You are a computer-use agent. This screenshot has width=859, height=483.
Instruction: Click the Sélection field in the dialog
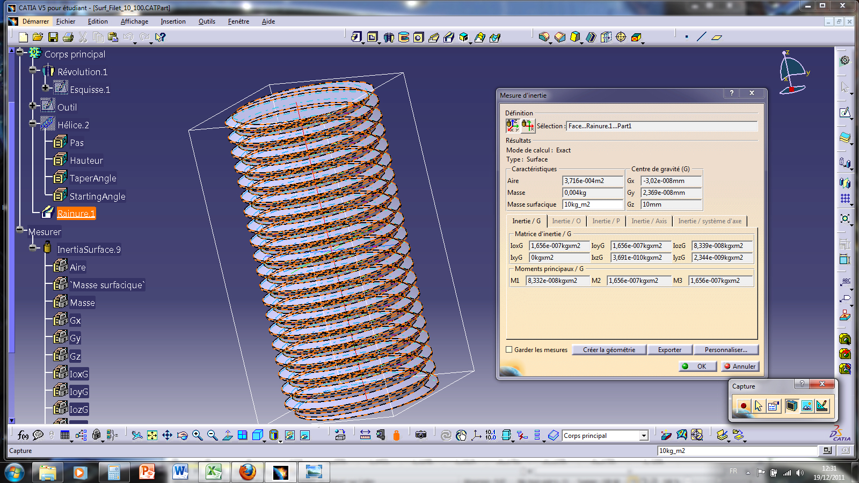(662, 126)
